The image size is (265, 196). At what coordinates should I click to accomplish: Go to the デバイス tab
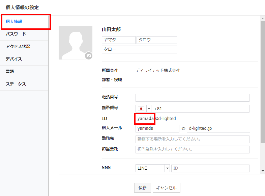pos(24,59)
